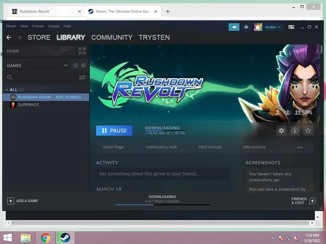Close the Rushdown Revolt browser tab

coord(79,11)
